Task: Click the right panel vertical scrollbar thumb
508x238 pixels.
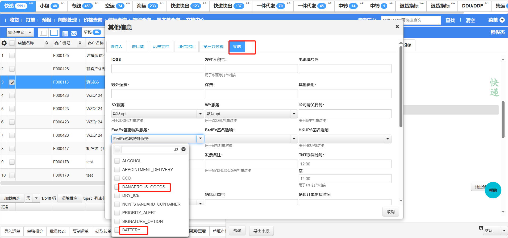Action: (503, 119)
